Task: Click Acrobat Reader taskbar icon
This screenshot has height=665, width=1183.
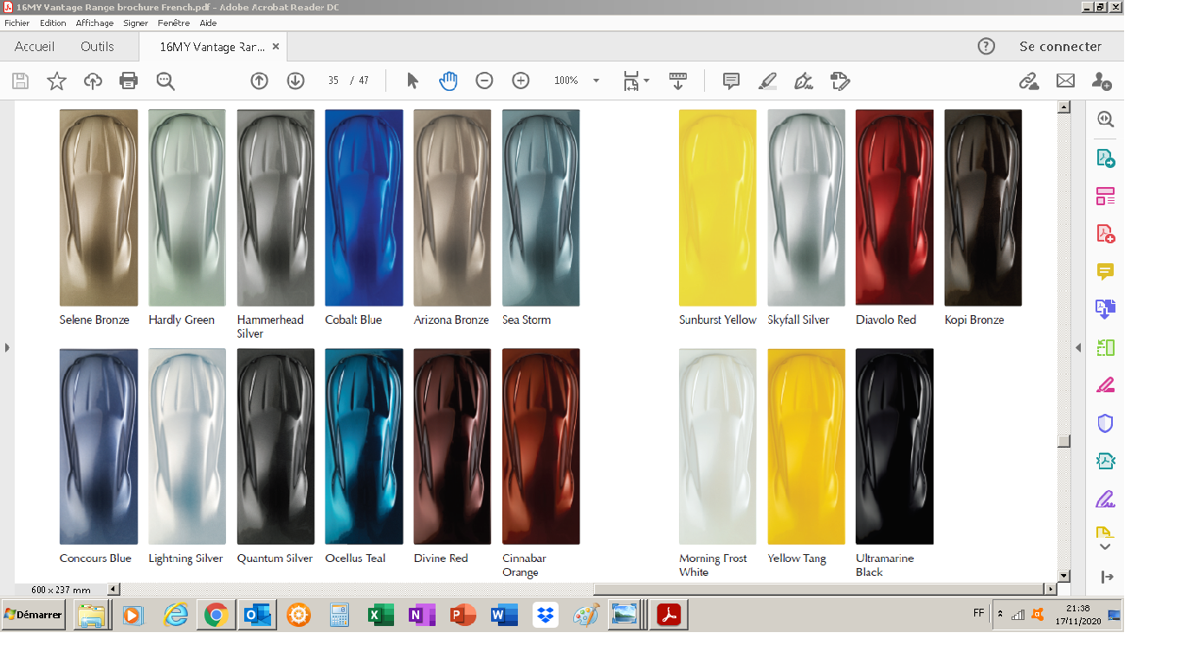Action: pyautogui.click(x=669, y=615)
